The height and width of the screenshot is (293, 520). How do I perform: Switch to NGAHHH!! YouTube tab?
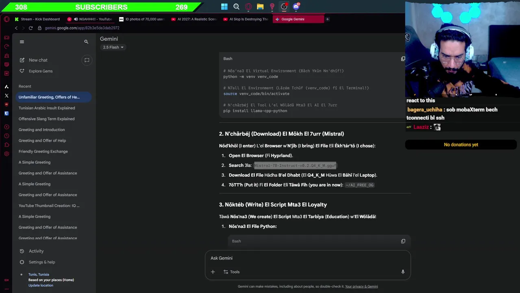pos(90,19)
